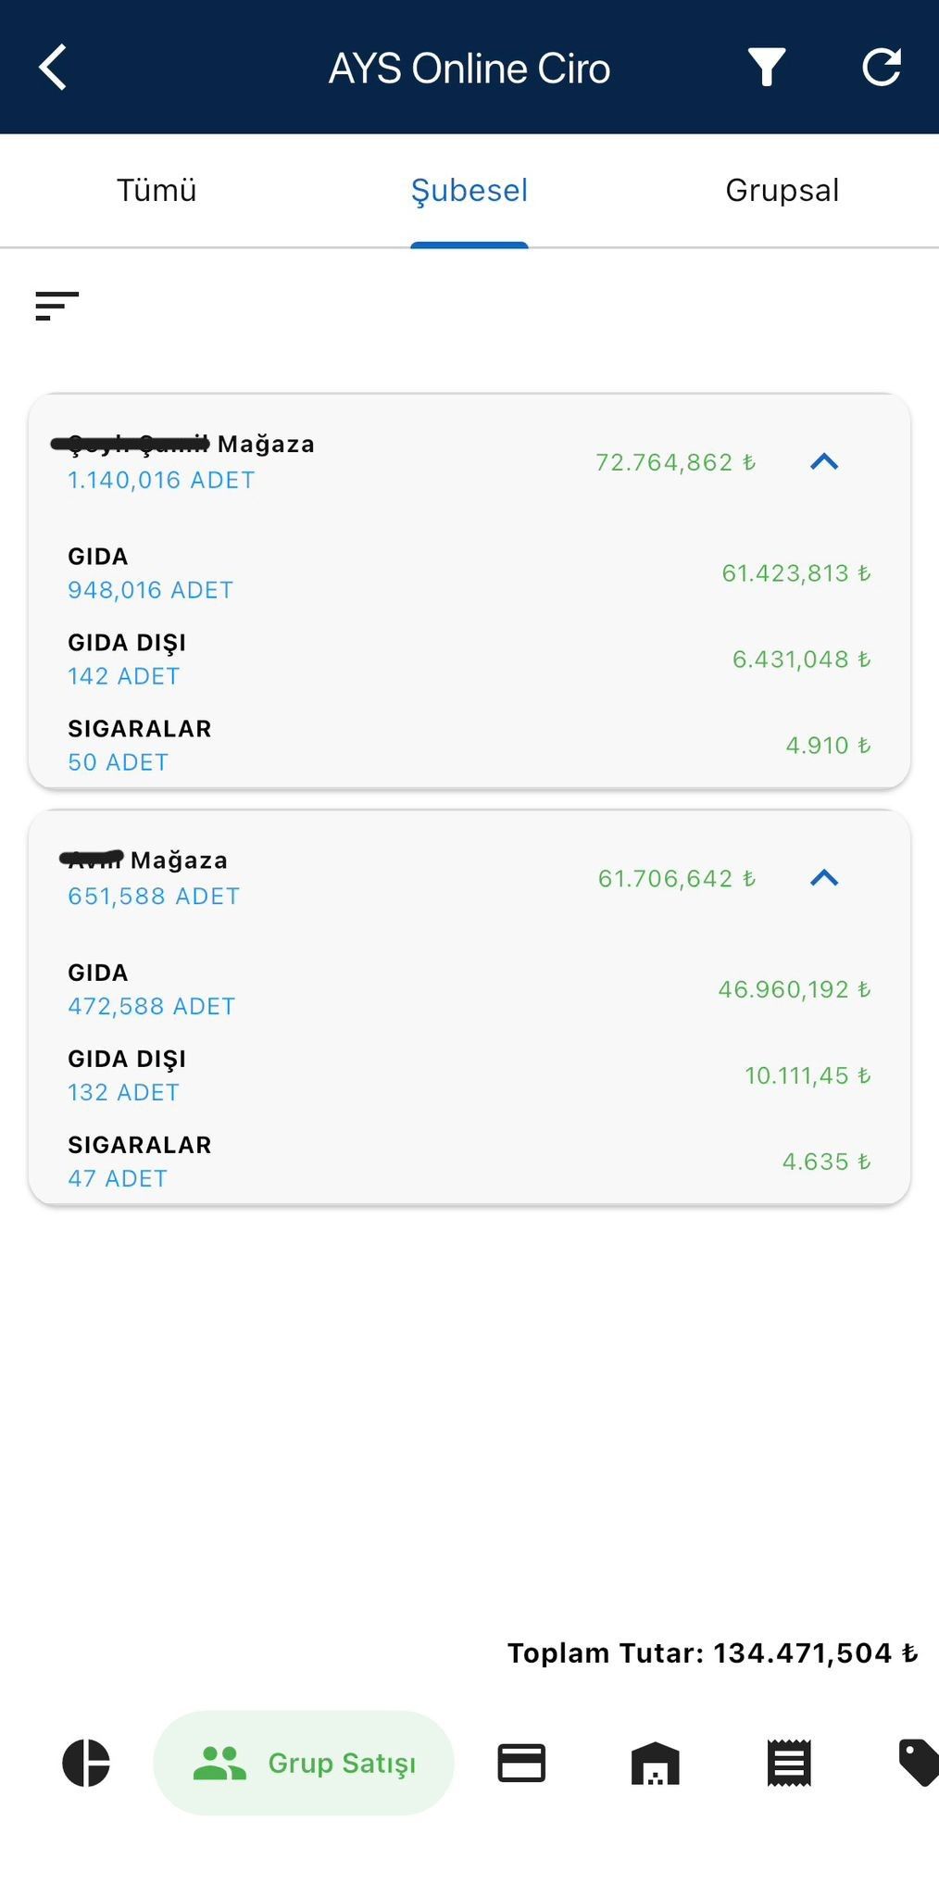Select SIGARALAR row with 50 ADET
939x1897 pixels.
pos(469,745)
